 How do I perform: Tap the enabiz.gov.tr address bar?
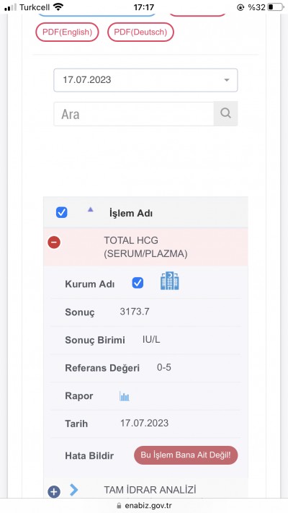pos(144,506)
